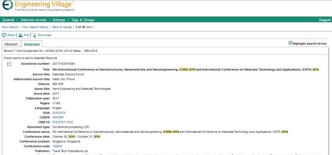Click the Conference name value text

(x=170, y=132)
